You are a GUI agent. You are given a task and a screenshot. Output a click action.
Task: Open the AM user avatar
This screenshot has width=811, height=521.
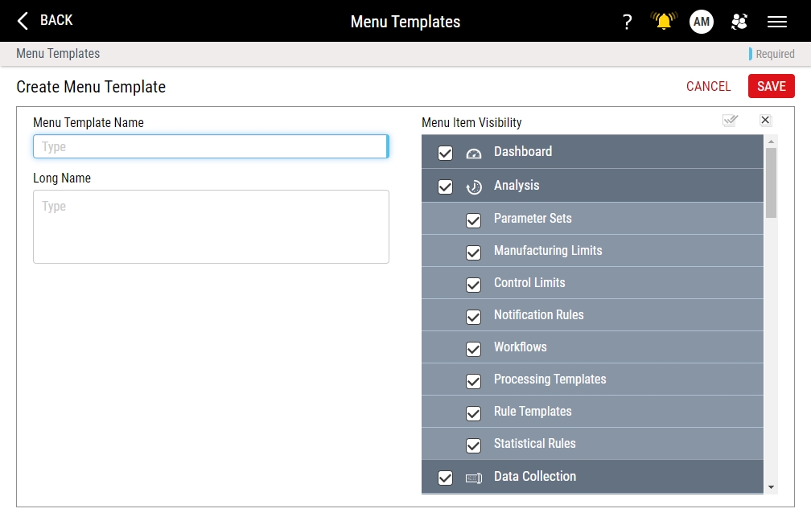(x=701, y=22)
